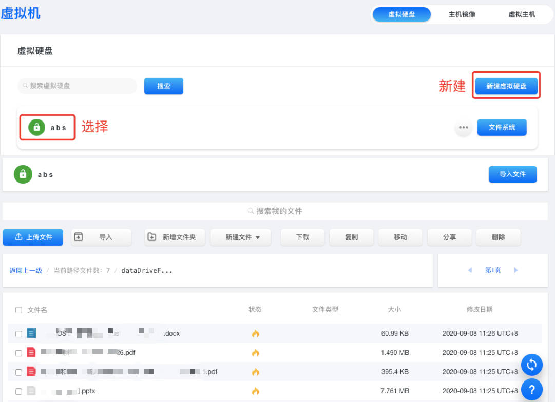Click the 60.99 KB size cell
This screenshot has height=402, width=555.
tap(395, 333)
